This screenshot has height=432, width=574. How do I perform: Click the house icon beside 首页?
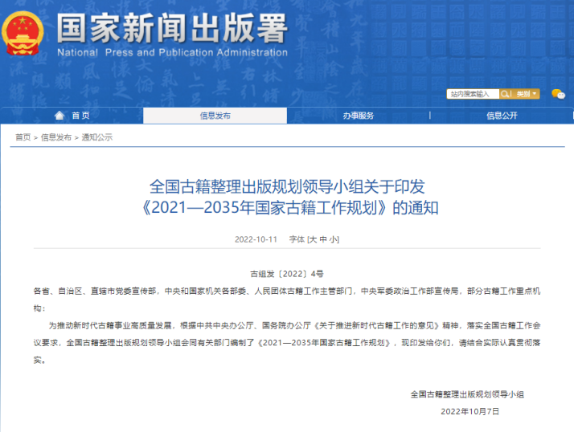click(59, 116)
